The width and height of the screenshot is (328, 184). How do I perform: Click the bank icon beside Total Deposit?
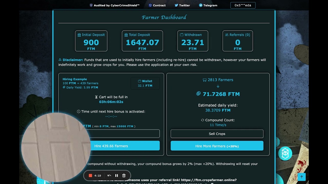tap(126, 35)
